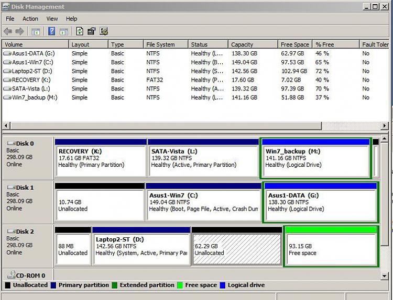Open the Action menu
This screenshot has width=393, height=300.
pyautogui.click(x=30, y=19)
